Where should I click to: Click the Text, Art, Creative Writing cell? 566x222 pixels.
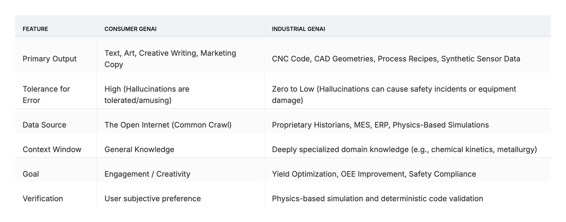point(170,59)
